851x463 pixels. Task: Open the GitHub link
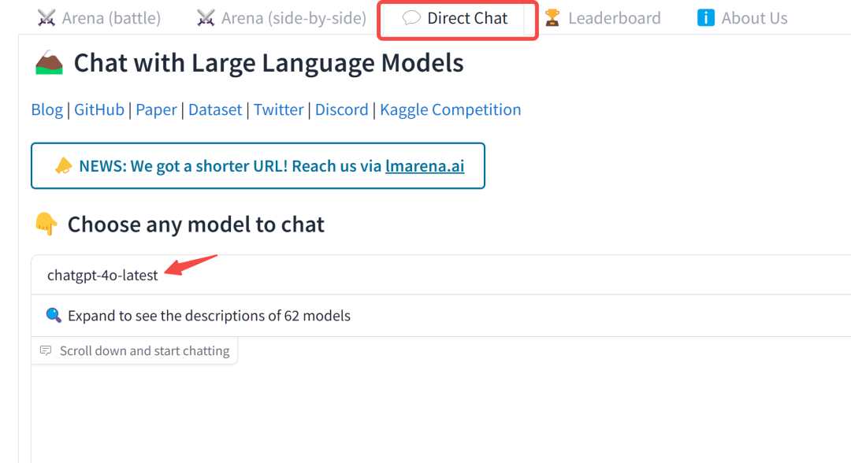(99, 109)
